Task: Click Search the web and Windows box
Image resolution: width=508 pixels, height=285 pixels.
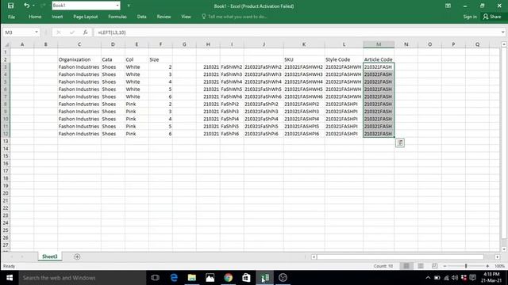Action: pos(83,278)
